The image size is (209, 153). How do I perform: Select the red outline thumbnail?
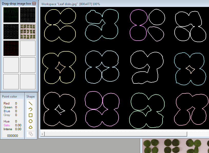point(11,48)
